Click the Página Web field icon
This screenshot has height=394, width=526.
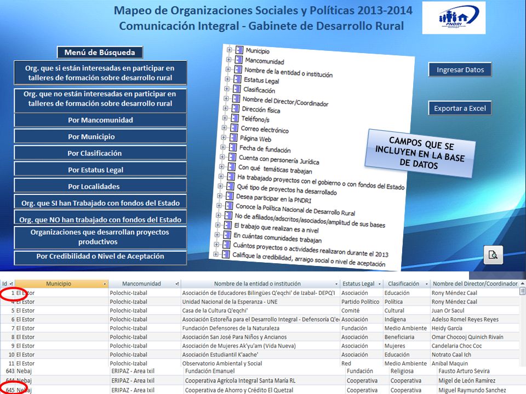click(233, 137)
